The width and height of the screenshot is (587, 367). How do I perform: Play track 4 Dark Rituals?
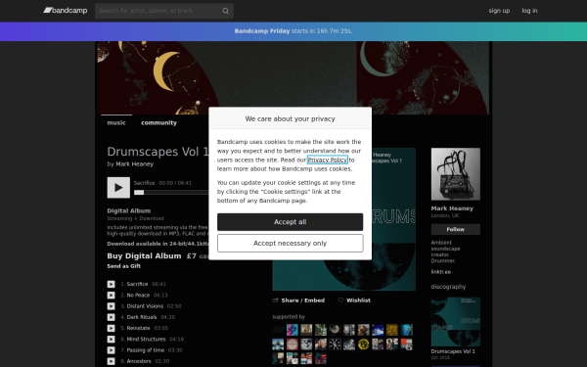coord(112,317)
